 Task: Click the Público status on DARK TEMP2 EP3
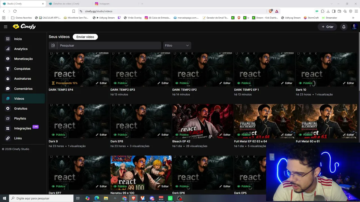pos(120,83)
